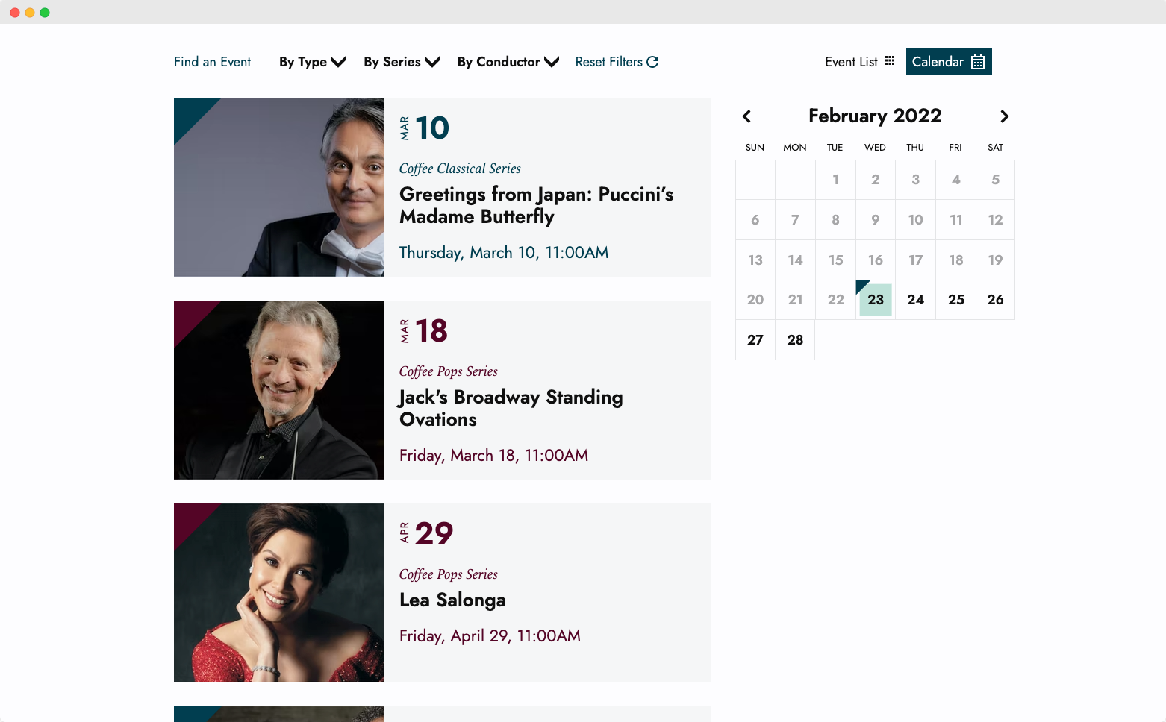
Task: Open Jack's Broadway Standing Ovations event
Action: [x=511, y=408]
